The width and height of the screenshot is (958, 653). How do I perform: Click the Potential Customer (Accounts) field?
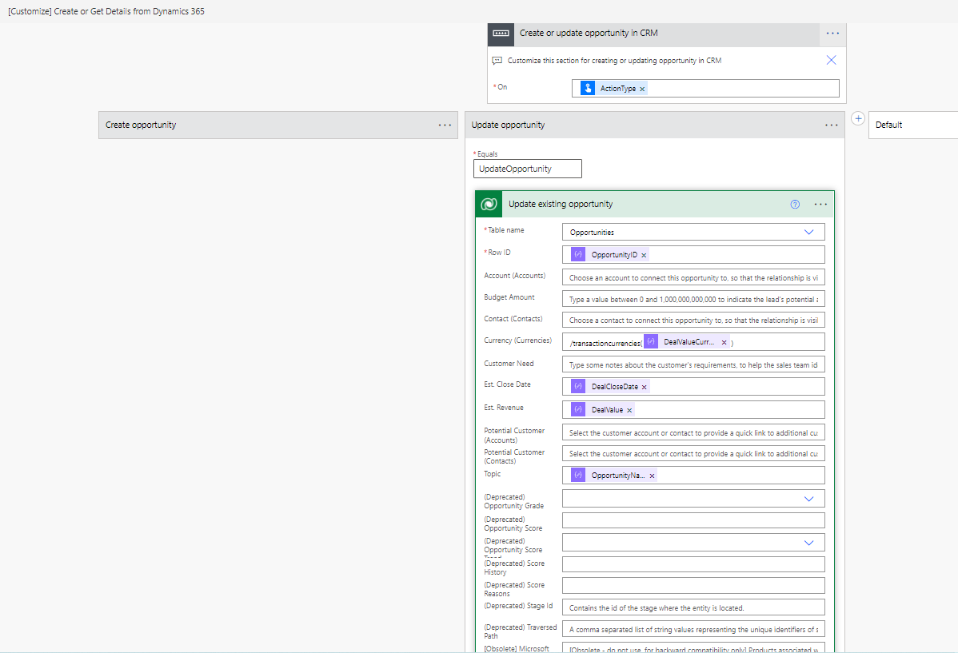click(693, 432)
